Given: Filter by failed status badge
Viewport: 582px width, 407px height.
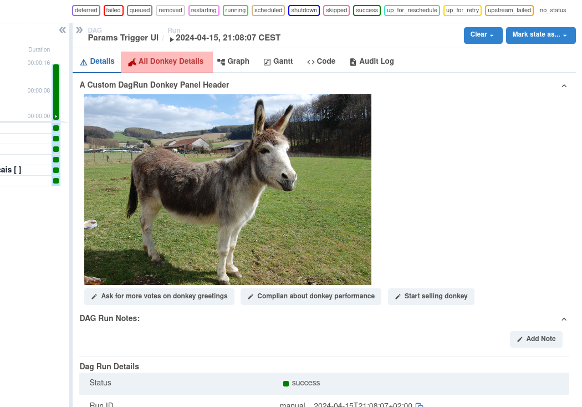Looking at the screenshot, I should point(113,11).
